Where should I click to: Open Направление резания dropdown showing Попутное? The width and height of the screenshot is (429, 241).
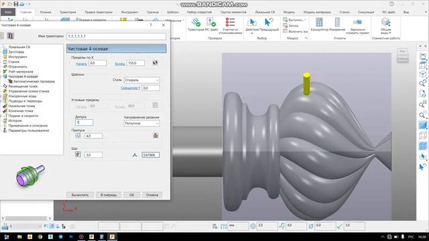pyautogui.click(x=141, y=123)
